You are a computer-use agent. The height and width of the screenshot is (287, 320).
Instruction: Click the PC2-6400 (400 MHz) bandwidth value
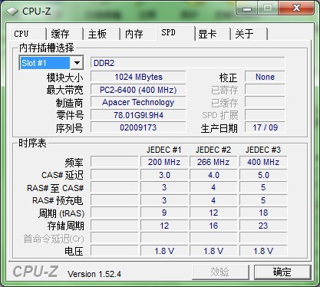pyautogui.click(x=138, y=90)
